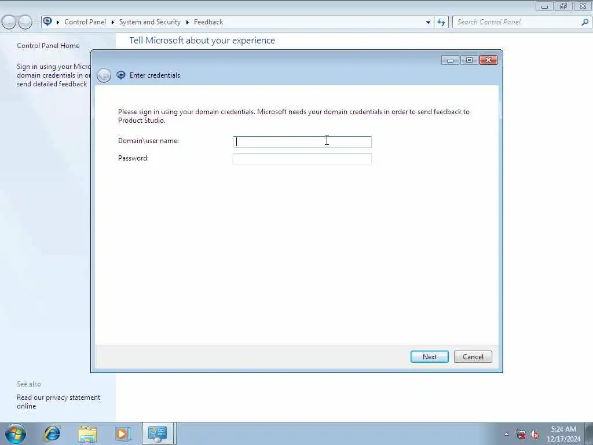Image resolution: width=593 pixels, height=445 pixels.
Task: Show hidden tray icons arrow
Action: click(x=506, y=434)
